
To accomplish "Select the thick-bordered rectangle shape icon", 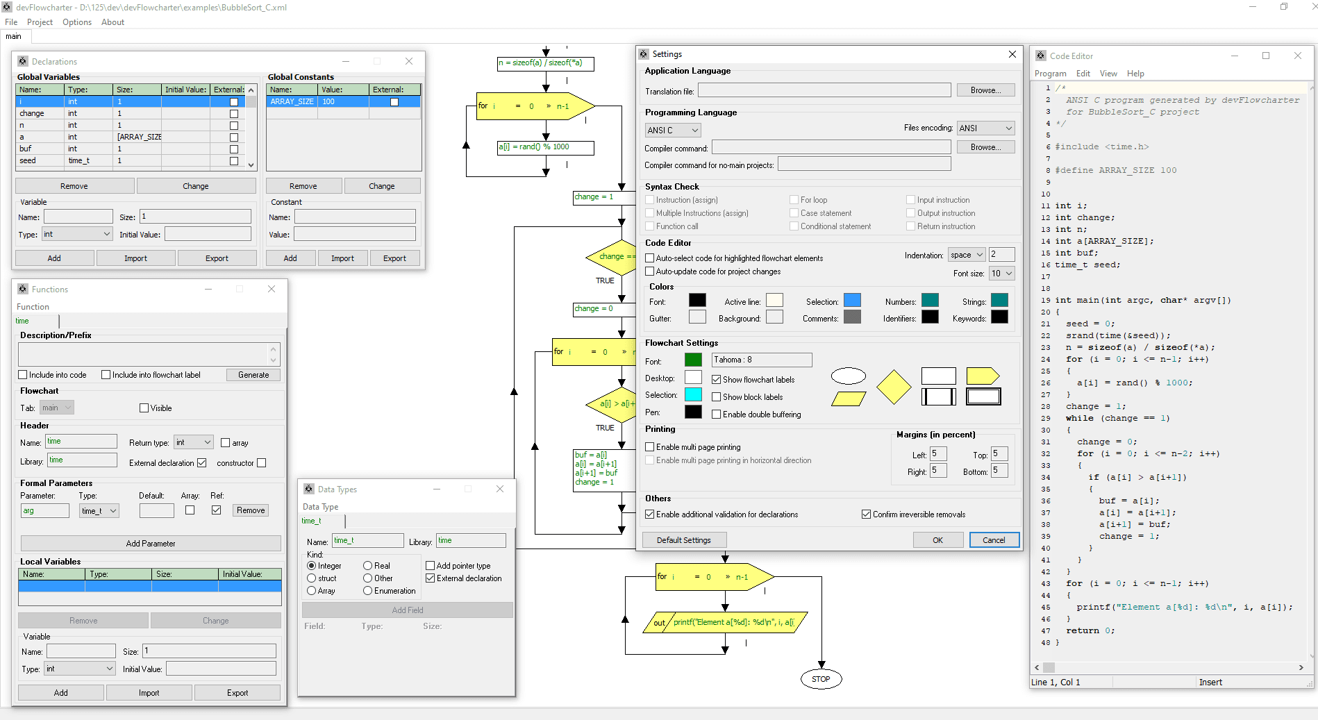I will (x=983, y=396).
